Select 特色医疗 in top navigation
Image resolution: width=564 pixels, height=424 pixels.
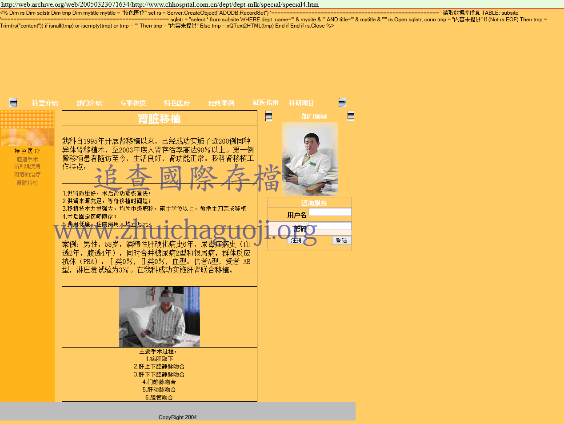coord(177,103)
